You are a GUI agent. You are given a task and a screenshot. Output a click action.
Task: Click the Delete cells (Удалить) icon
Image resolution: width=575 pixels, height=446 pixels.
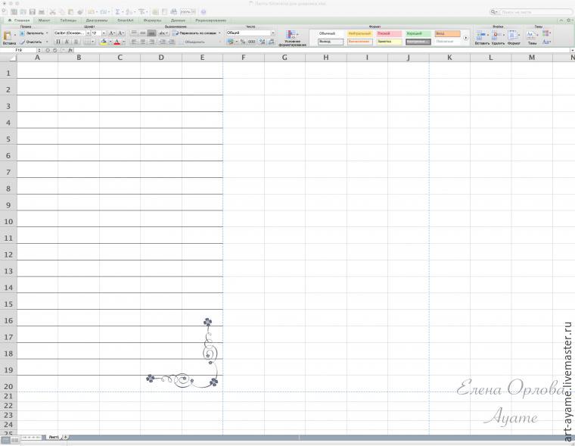coord(497,35)
